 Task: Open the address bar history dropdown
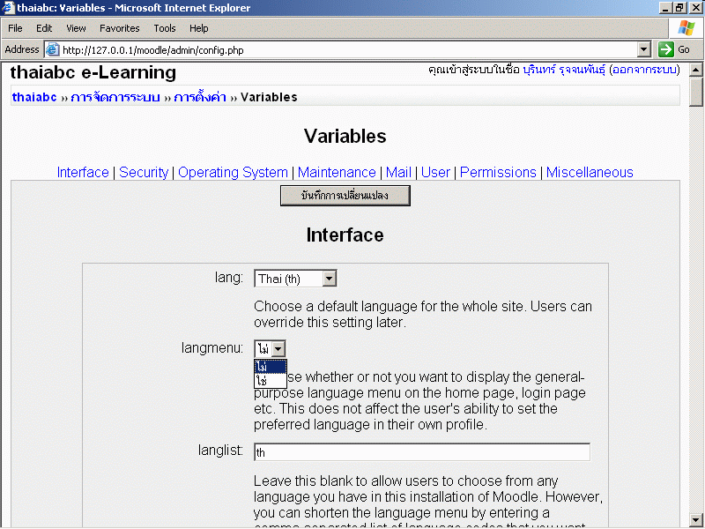tap(643, 50)
